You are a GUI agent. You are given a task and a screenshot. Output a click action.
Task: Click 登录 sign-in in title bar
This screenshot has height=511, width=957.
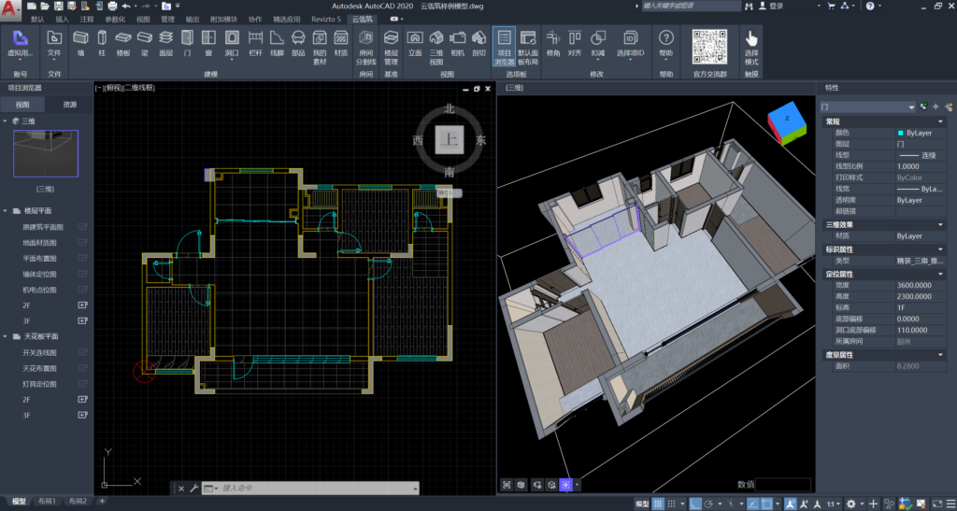coord(776,6)
